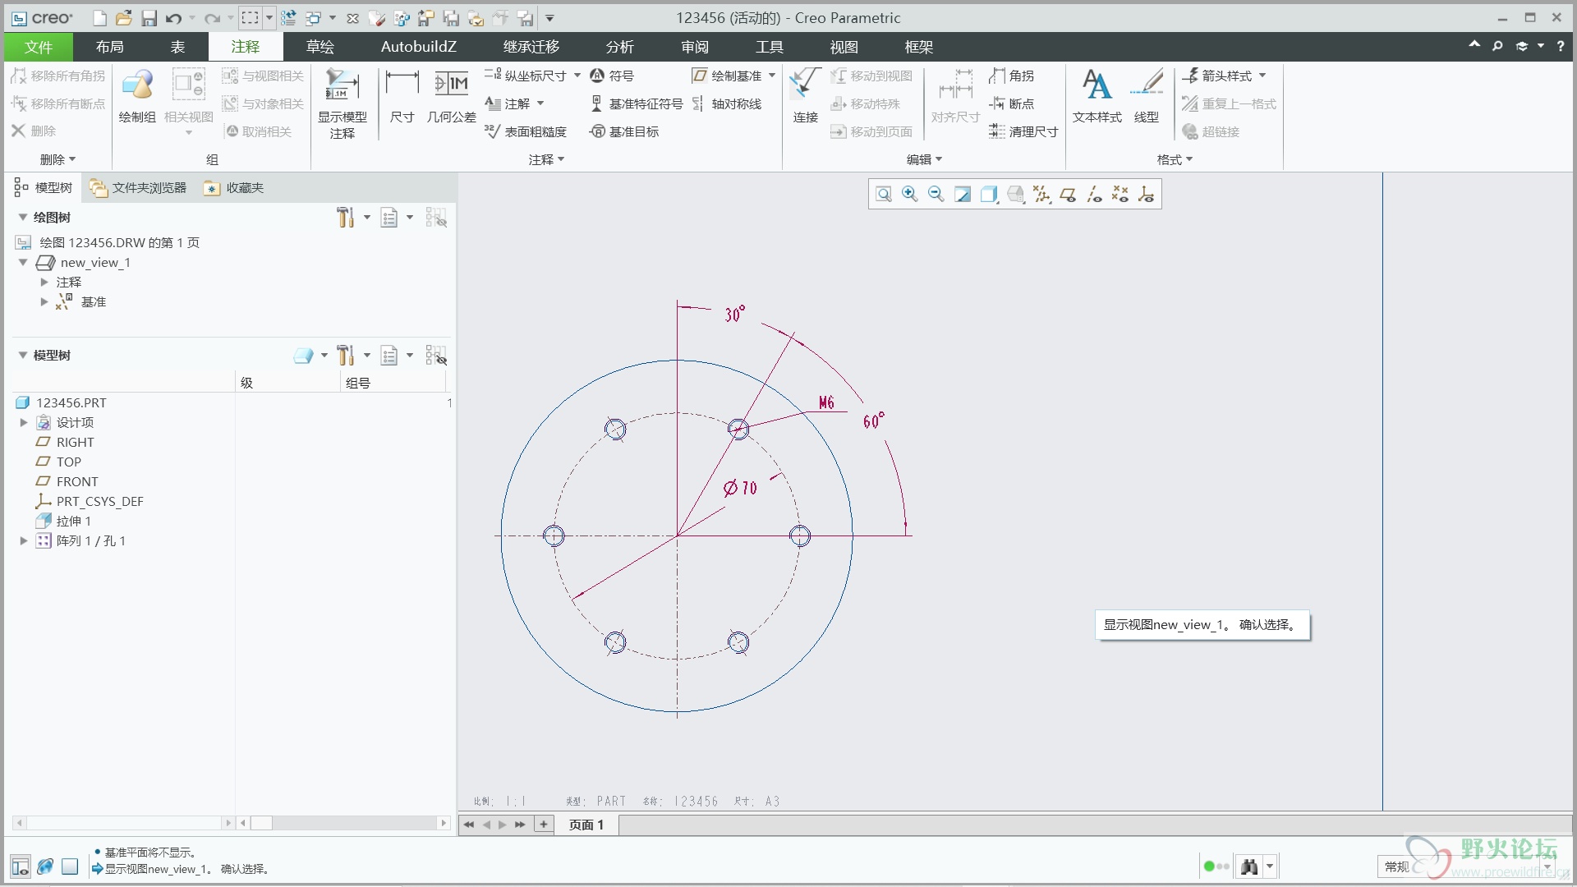This screenshot has width=1577, height=887.
Task: Click the Break (断点) tool
Action: click(x=1011, y=103)
